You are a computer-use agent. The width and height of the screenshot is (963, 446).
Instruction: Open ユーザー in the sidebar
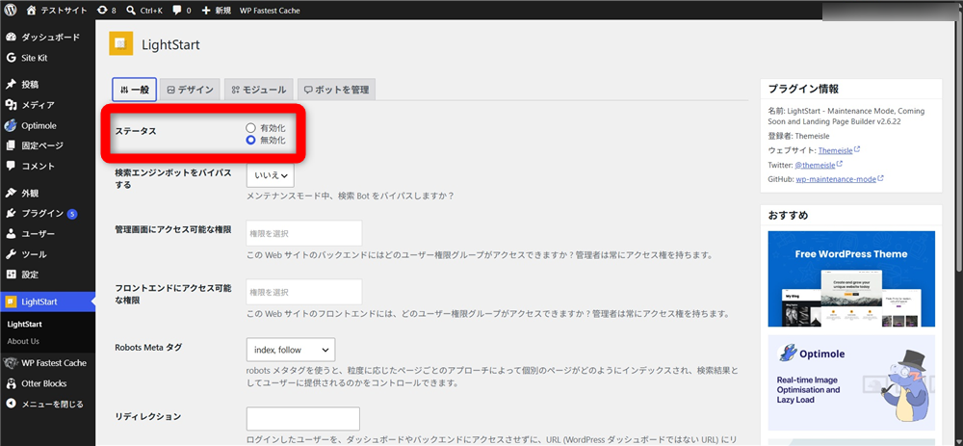47,234
